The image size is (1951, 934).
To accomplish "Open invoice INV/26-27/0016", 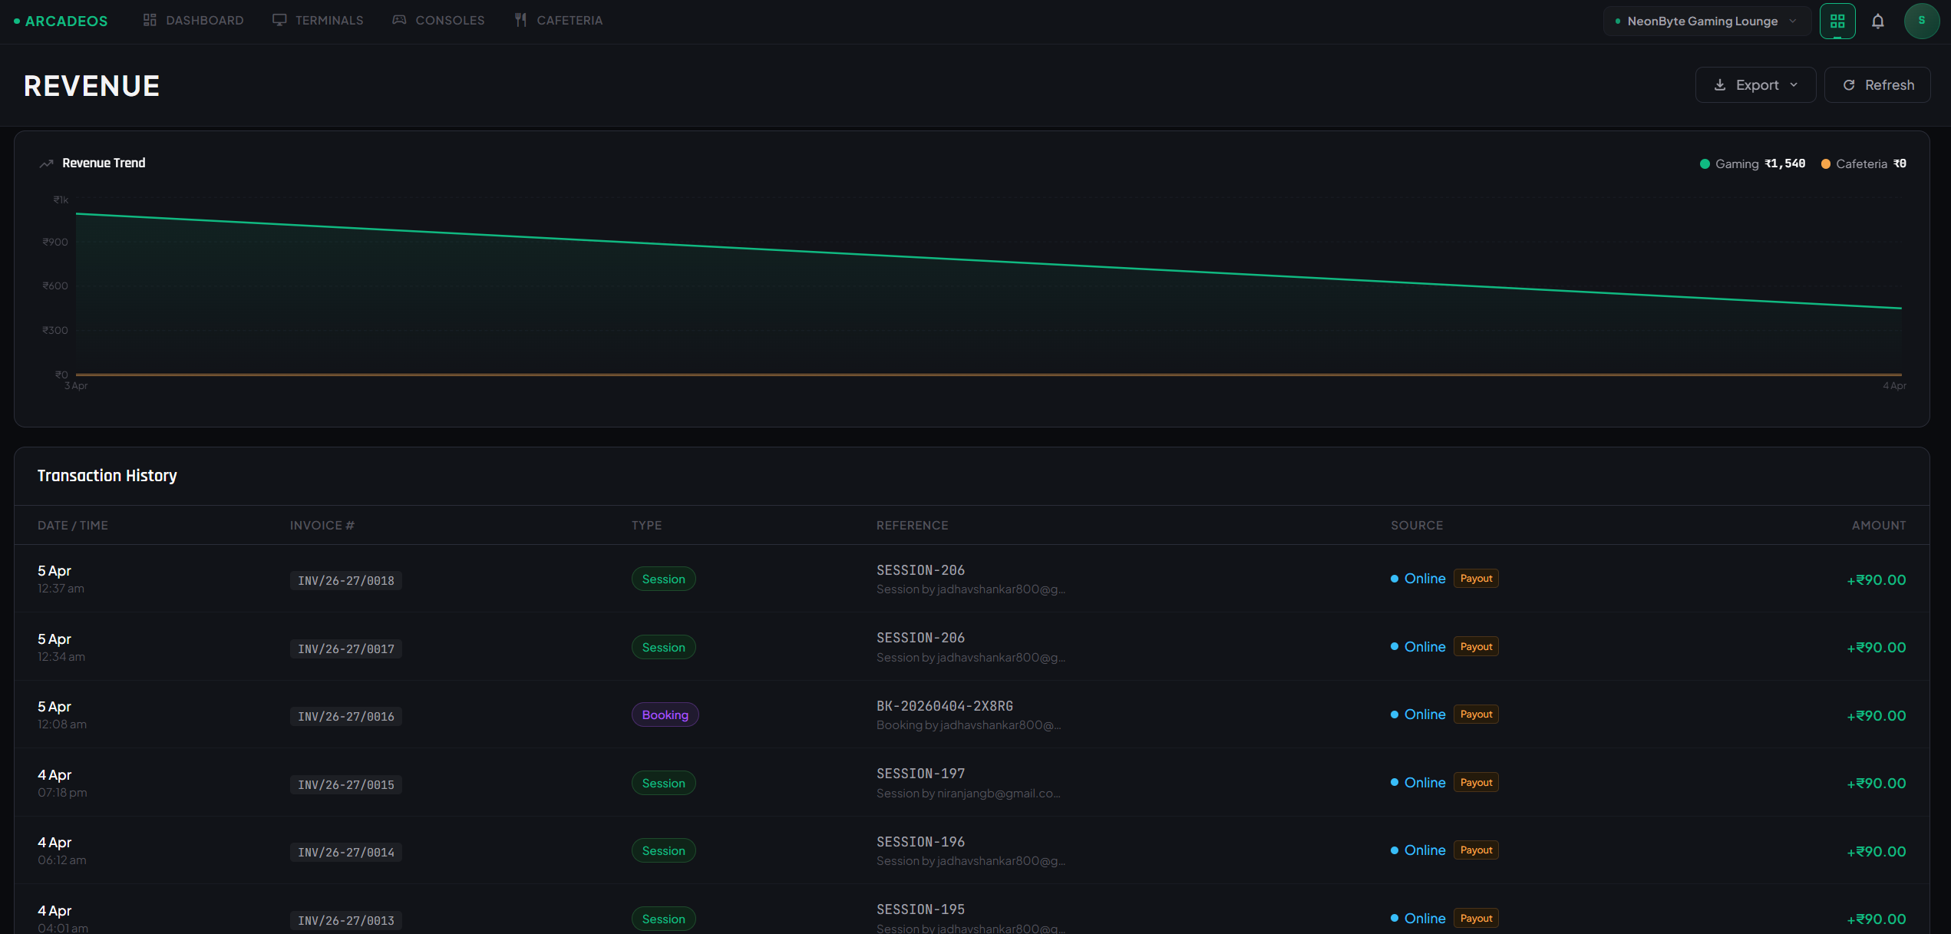I will tap(346, 717).
